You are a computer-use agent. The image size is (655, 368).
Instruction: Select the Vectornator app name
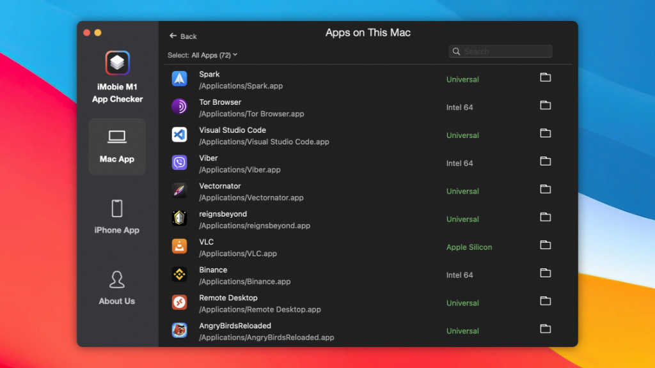[220, 186]
